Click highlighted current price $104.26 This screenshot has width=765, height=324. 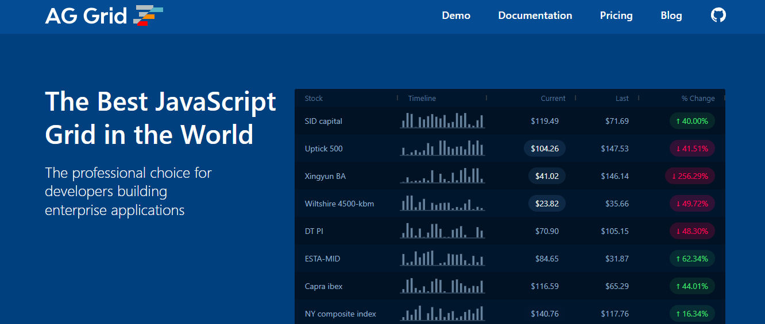coord(545,149)
